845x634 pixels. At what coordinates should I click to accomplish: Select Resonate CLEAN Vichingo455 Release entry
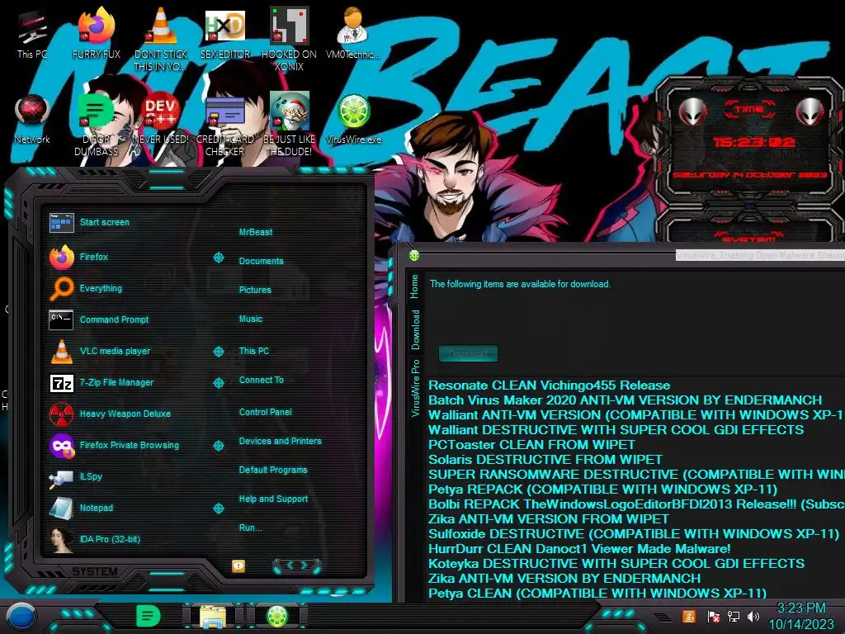(549, 386)
